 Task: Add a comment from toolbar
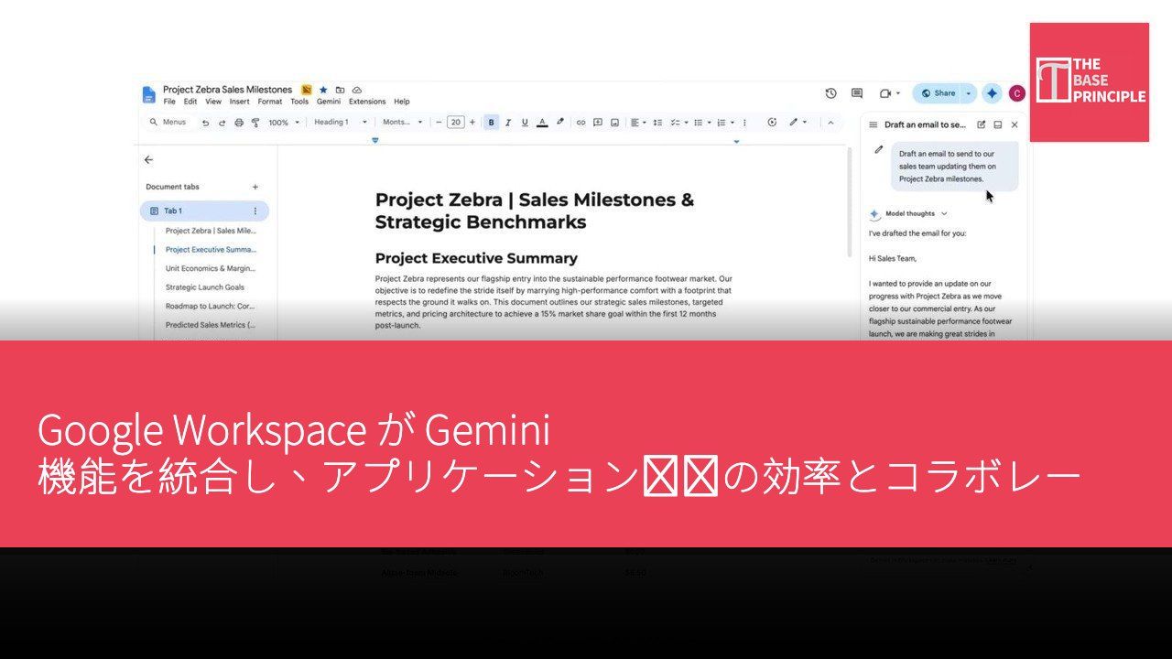point(598,123)
